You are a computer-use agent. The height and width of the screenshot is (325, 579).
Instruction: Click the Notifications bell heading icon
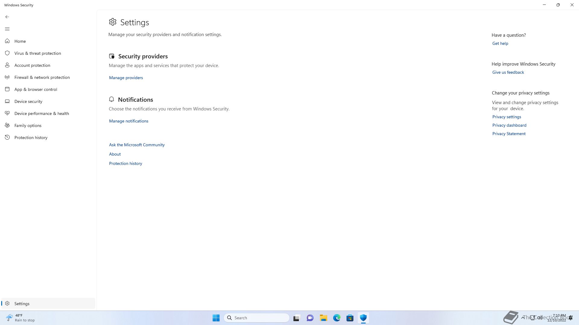tap(112, 99)
